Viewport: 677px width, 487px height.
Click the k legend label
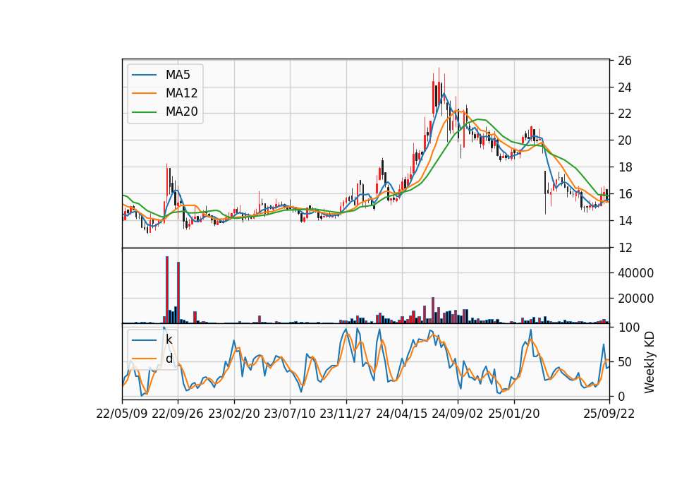coord(169,339)
